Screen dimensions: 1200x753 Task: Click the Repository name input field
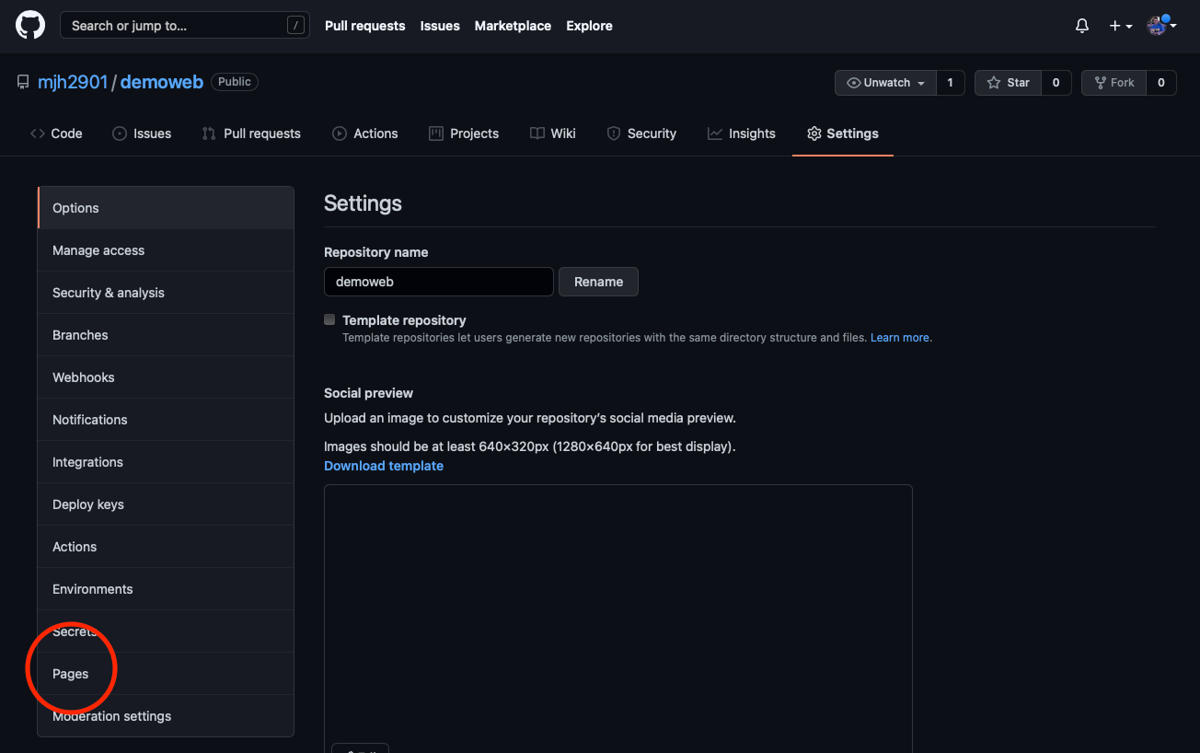pyautogui.click(x=439, y=282)
